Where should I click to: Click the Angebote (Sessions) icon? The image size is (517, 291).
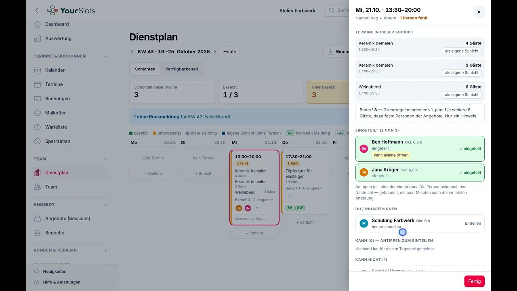pos(38,219)
